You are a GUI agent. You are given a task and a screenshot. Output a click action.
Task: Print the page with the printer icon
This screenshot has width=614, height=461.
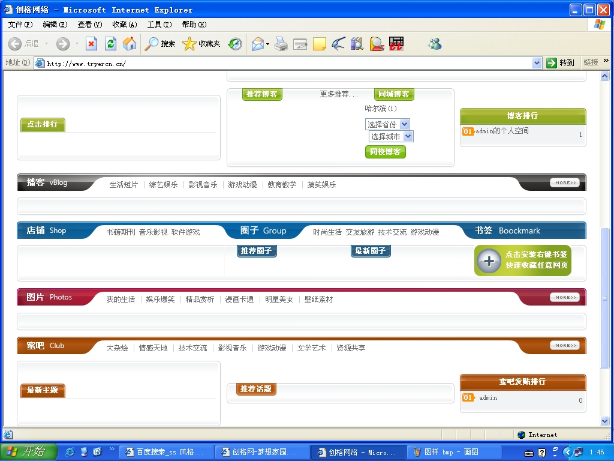281,43
